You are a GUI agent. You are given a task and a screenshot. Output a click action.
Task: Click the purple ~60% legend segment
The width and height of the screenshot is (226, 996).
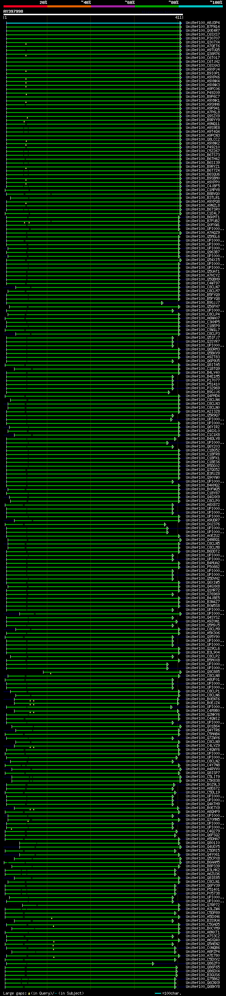coord(113,7)
